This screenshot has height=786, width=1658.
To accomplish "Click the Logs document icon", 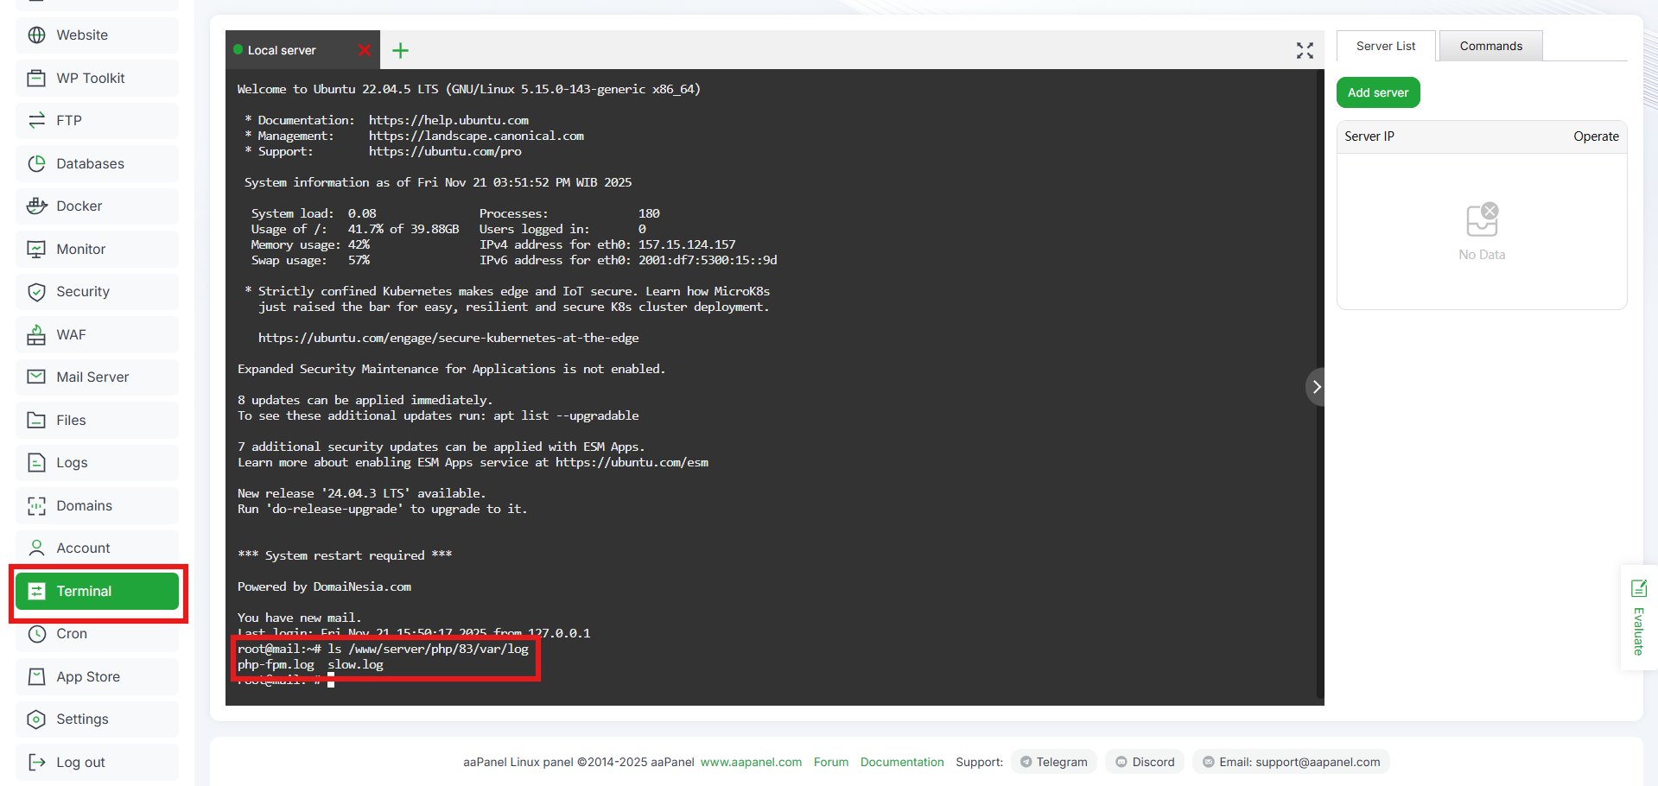I will pyautogui.click(x=36, y=462).
